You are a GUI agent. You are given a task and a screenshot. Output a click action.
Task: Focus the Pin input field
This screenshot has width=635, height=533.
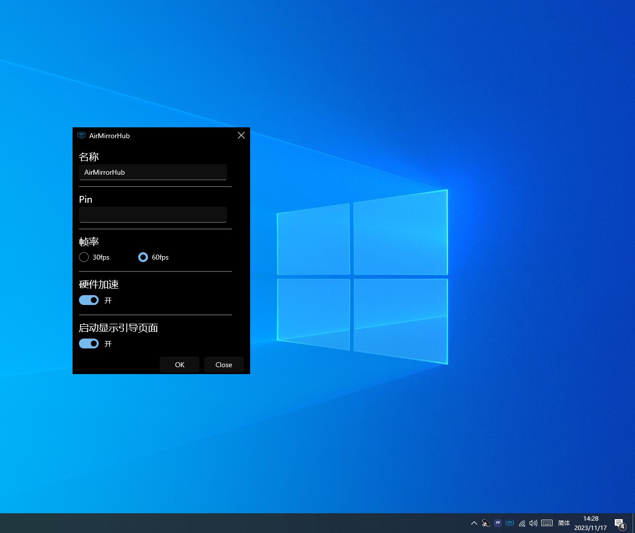click(153, 215)
